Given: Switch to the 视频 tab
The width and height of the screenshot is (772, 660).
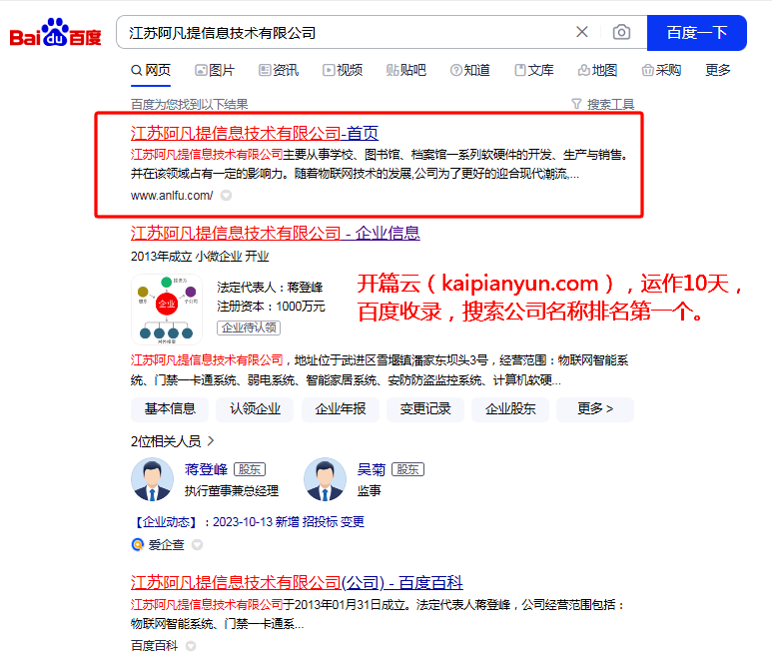Looking at the screenshot, I should click(x=343, y=70).
